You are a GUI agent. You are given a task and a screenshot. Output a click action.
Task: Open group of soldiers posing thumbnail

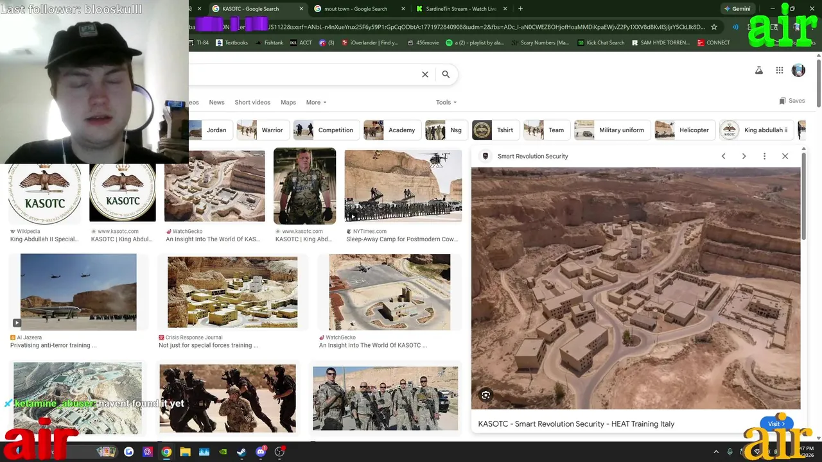tap(385, 398)
